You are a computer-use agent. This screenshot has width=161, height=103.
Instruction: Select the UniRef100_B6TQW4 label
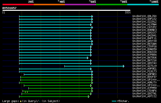click(x=144, y=44)
